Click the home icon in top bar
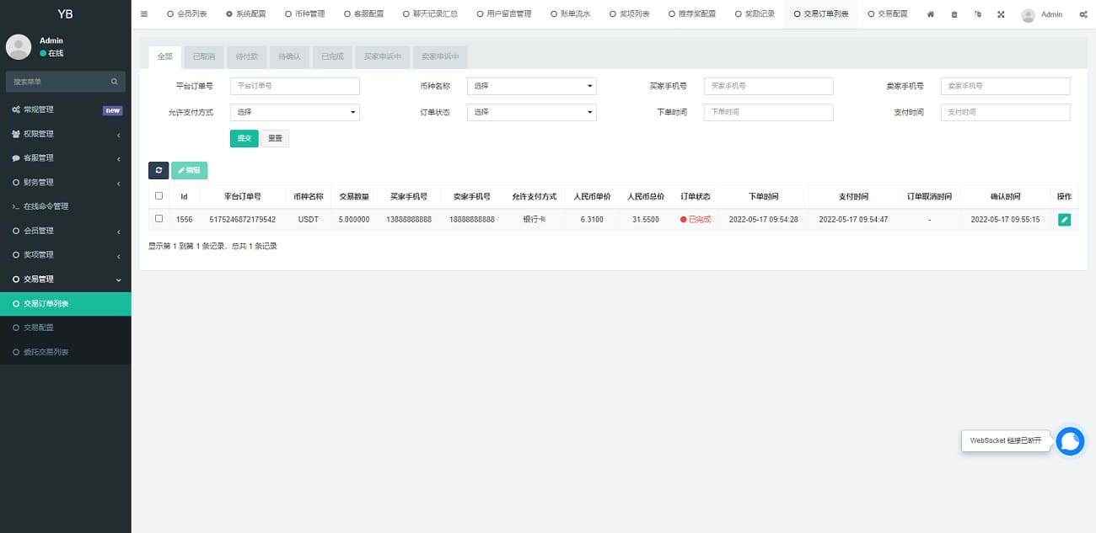This screenshot has width=1096, height=533. pos(931,14)
